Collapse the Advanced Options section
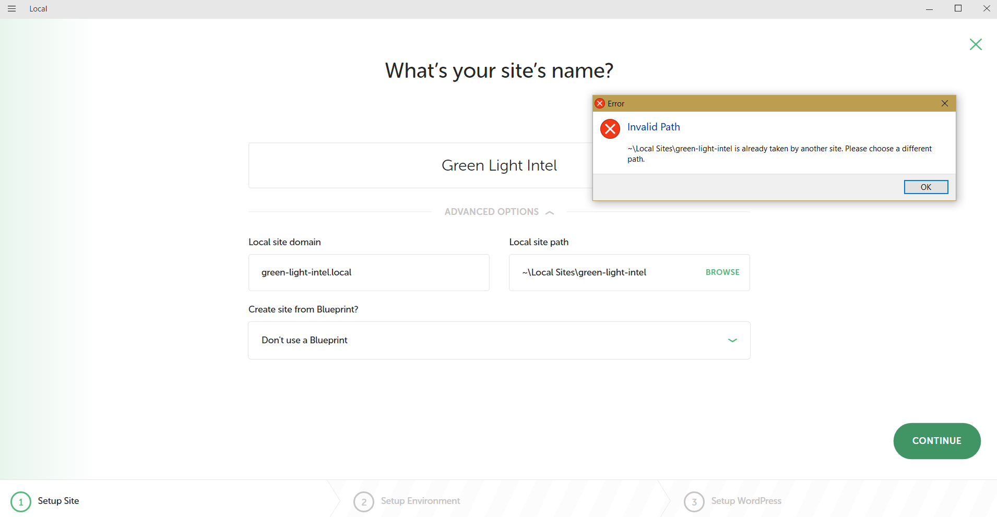 (499, 212)
